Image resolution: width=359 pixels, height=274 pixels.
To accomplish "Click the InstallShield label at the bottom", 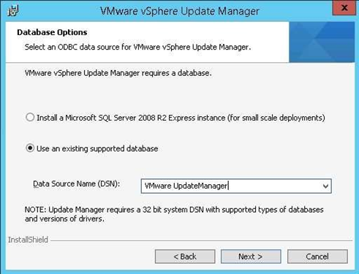I will (x=28, y=240).
